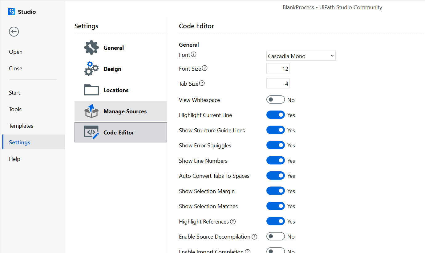
Task: Select the Locations settings tab label
Action: pos(116,90)
